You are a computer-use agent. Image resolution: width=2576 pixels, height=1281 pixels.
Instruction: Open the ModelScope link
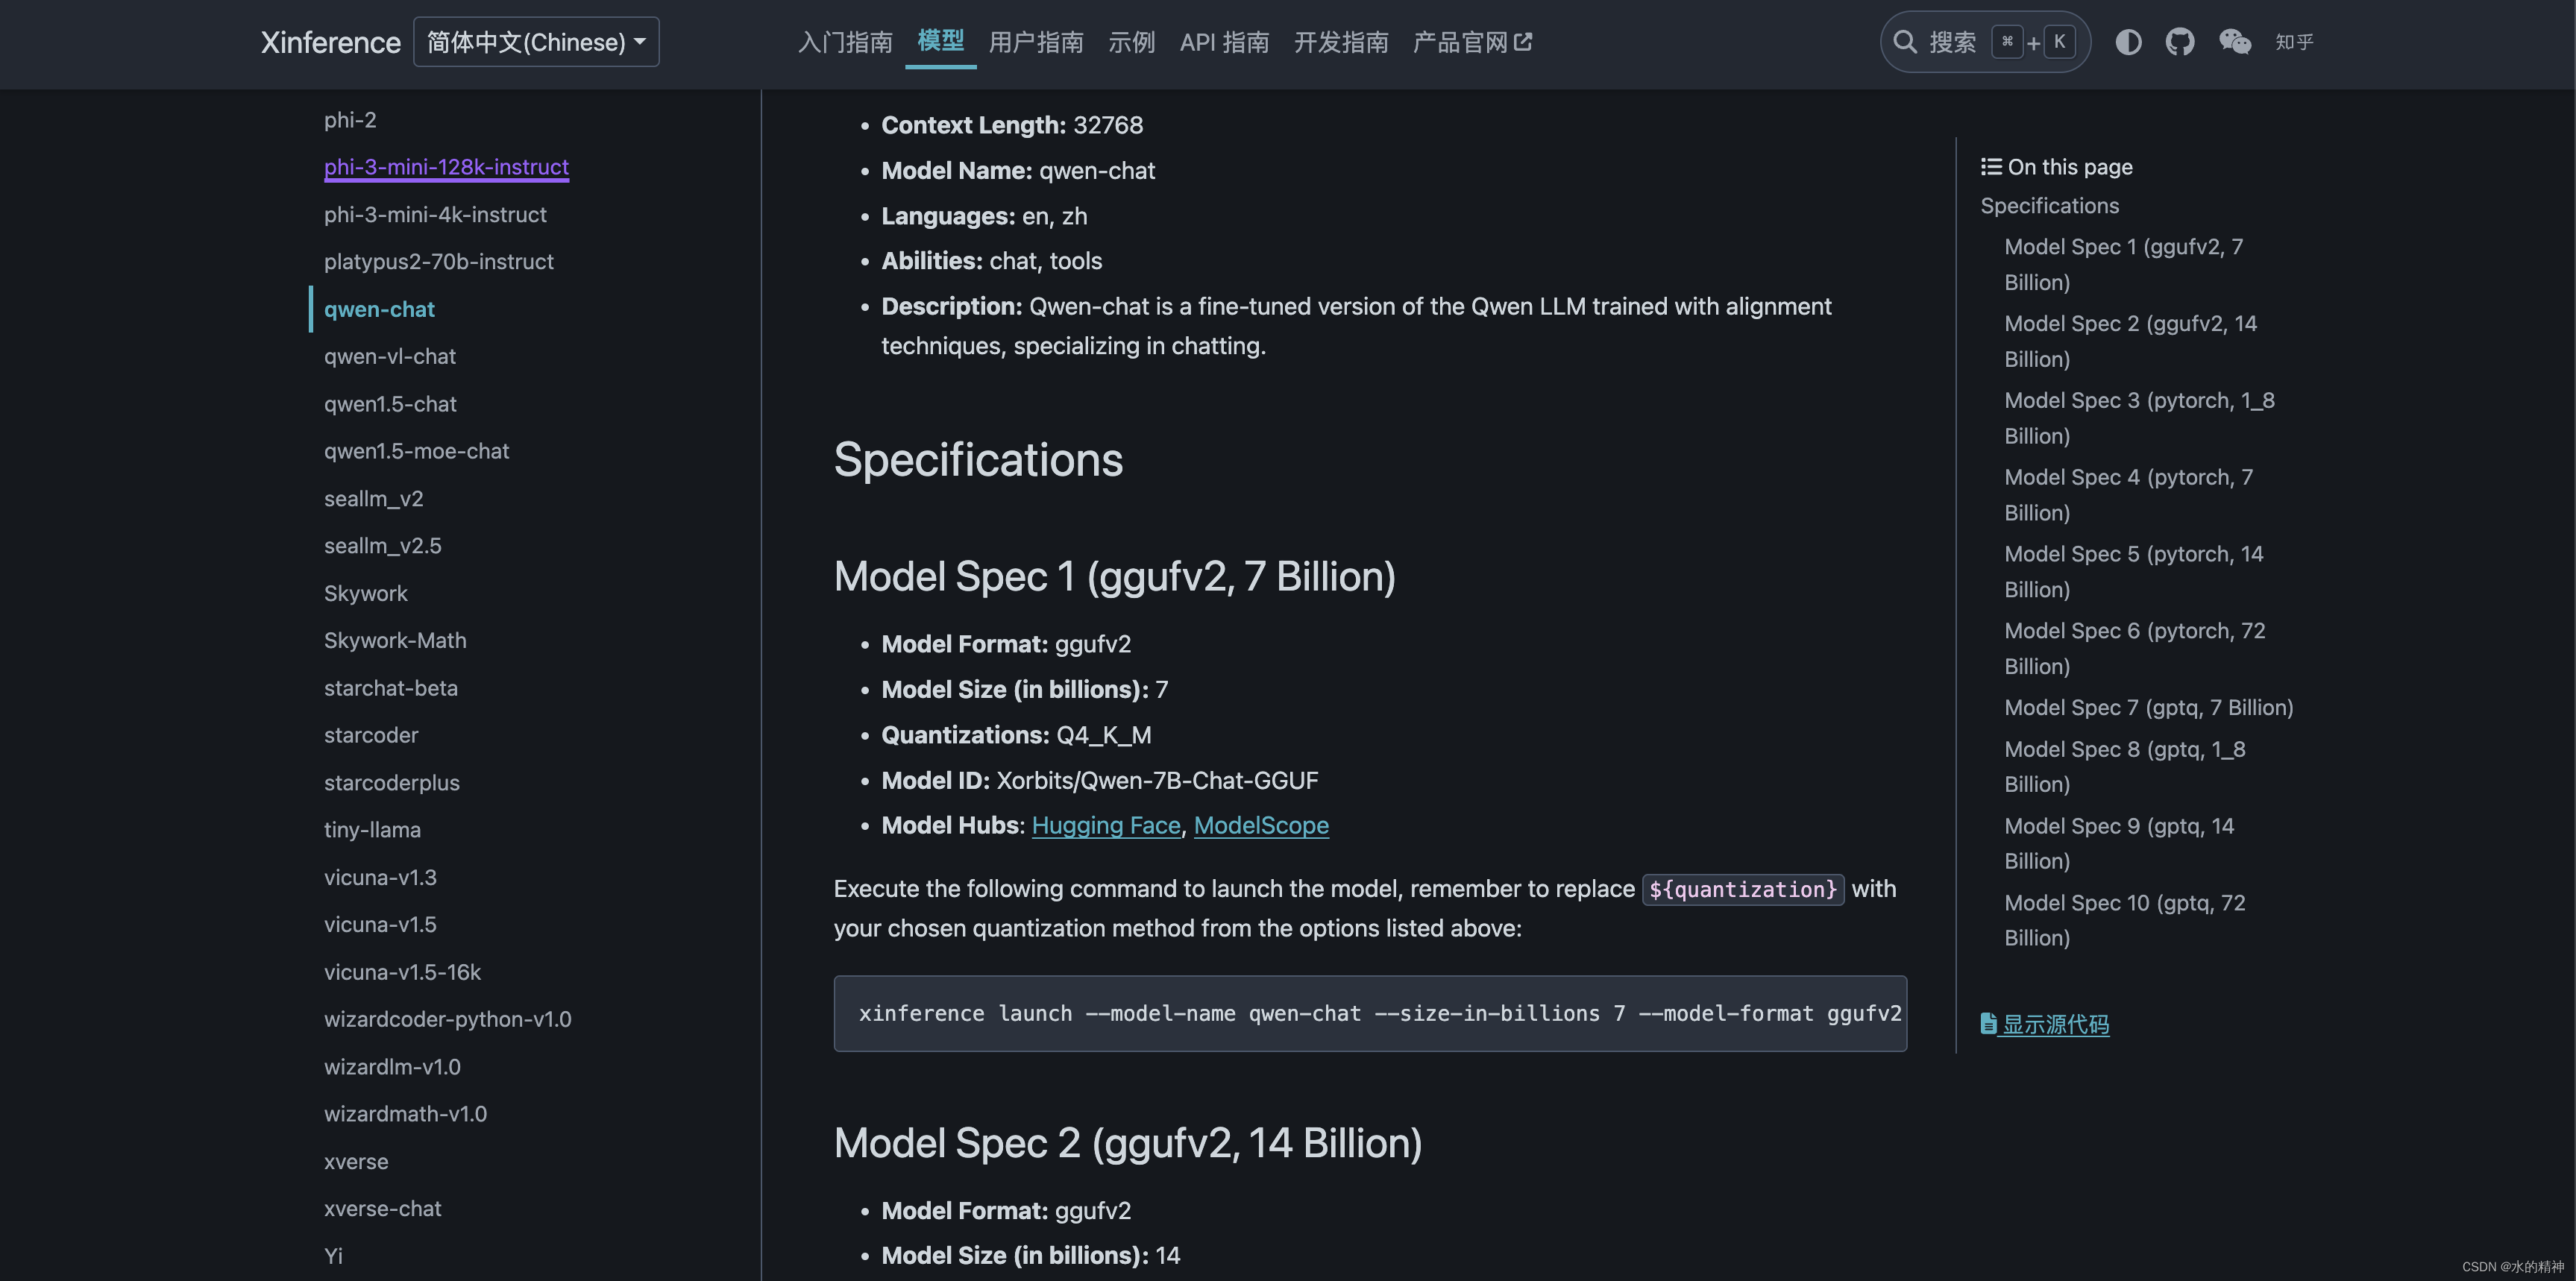[1261, 825]
